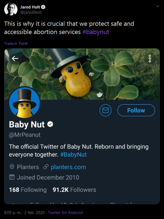Follow the Baby Nut account
The width and height of the screenshot is (164, 219).
(136, 110)
